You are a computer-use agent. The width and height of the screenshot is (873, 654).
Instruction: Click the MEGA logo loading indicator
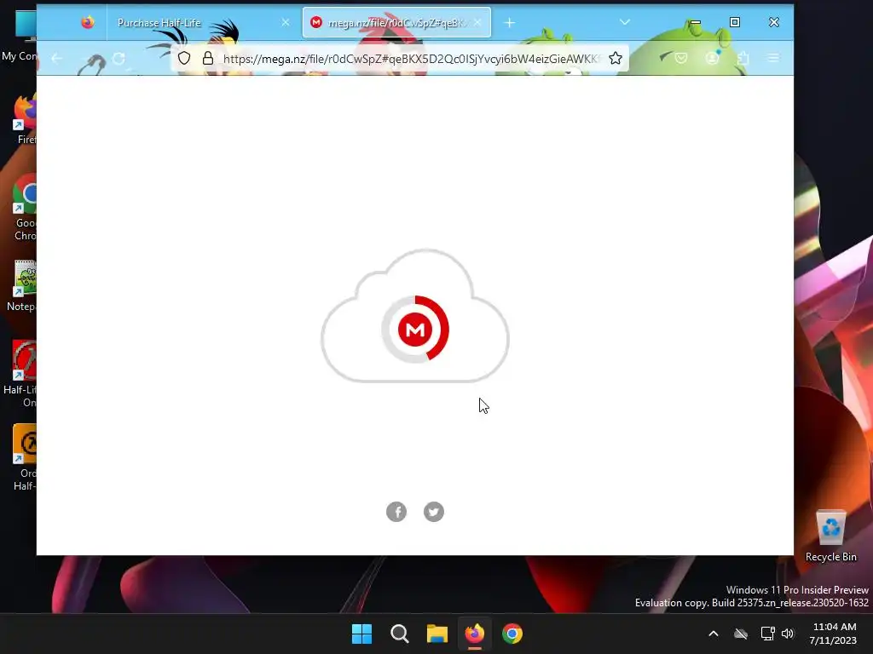tap(415, 329)
